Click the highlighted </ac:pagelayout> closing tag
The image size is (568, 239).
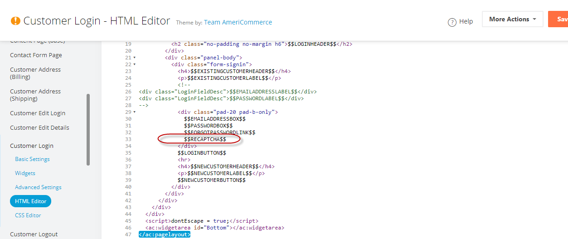[x=165, y=234]
